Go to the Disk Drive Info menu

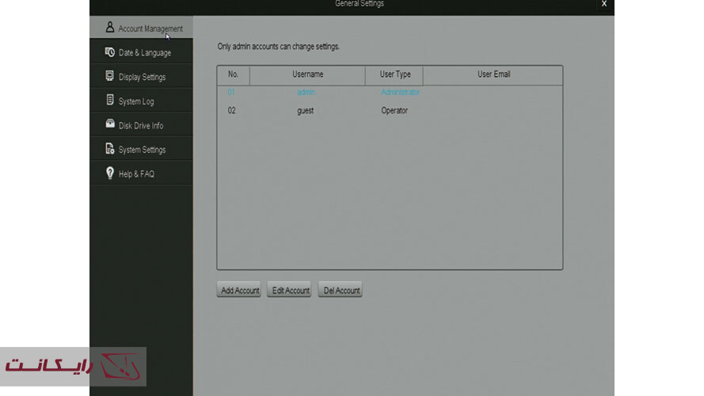pos(141,126)
